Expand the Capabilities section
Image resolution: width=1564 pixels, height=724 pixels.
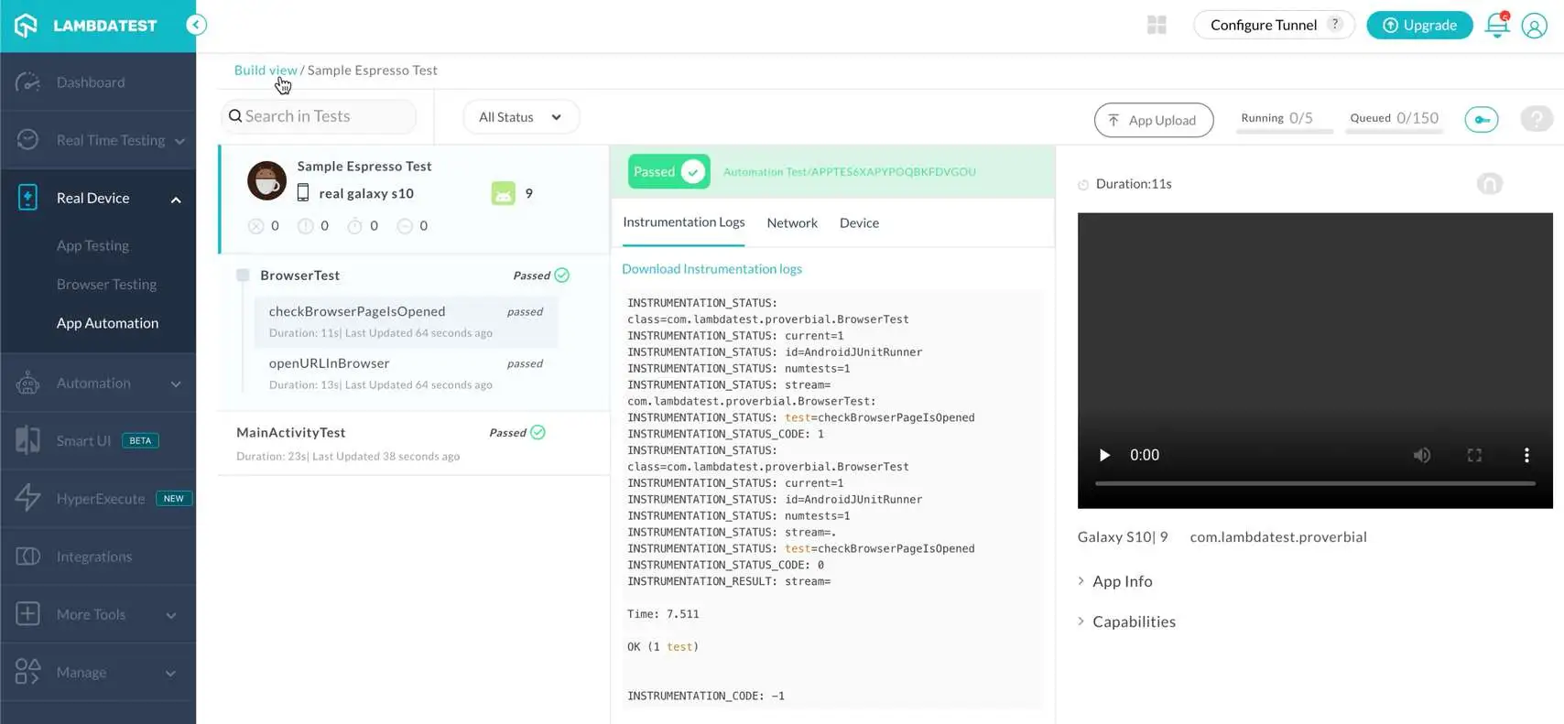[1133, 621]
